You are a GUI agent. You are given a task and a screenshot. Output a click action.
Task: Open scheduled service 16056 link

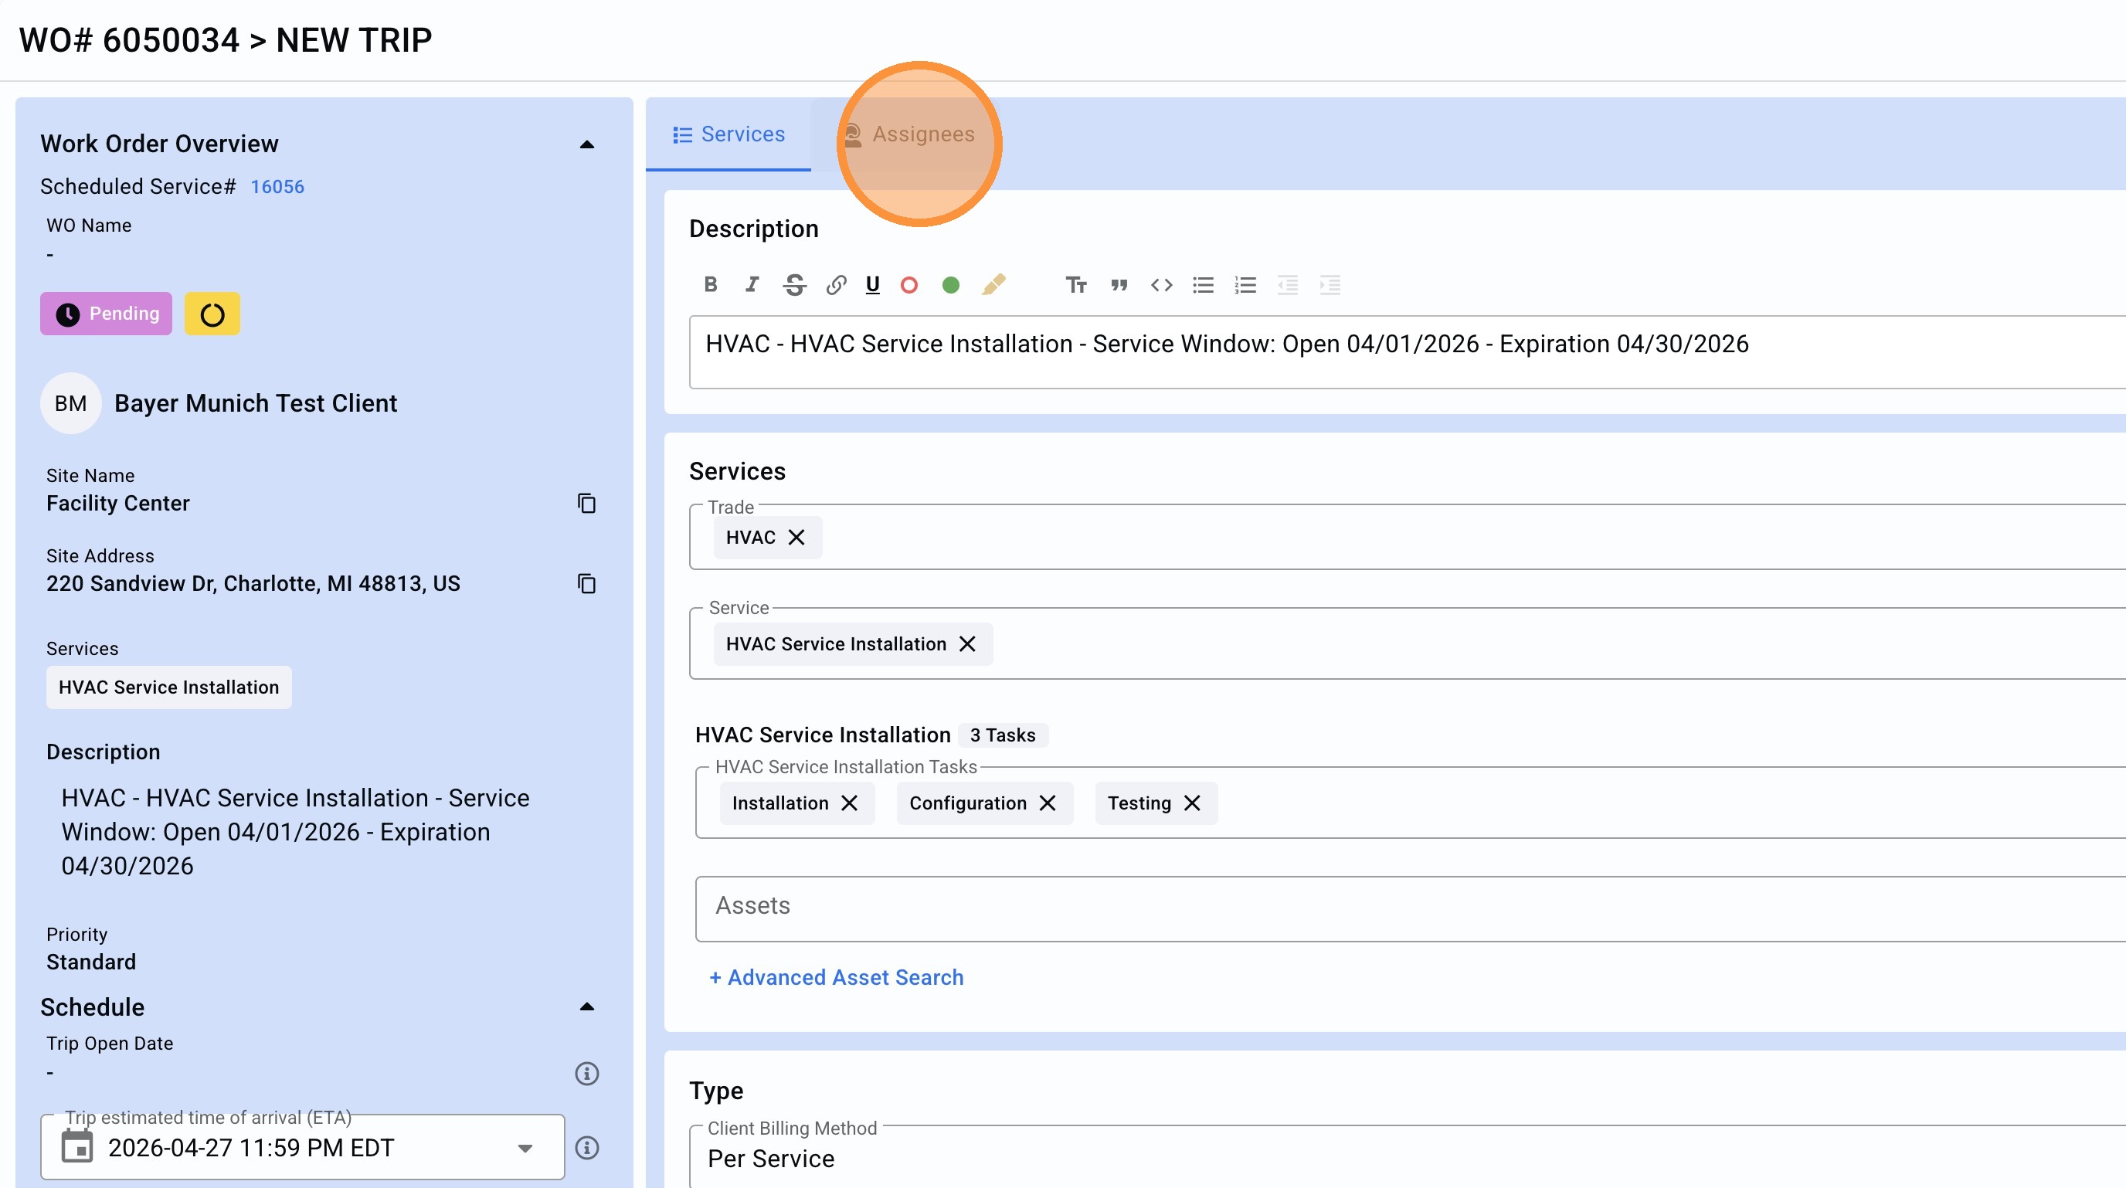[x=277, y=186]
